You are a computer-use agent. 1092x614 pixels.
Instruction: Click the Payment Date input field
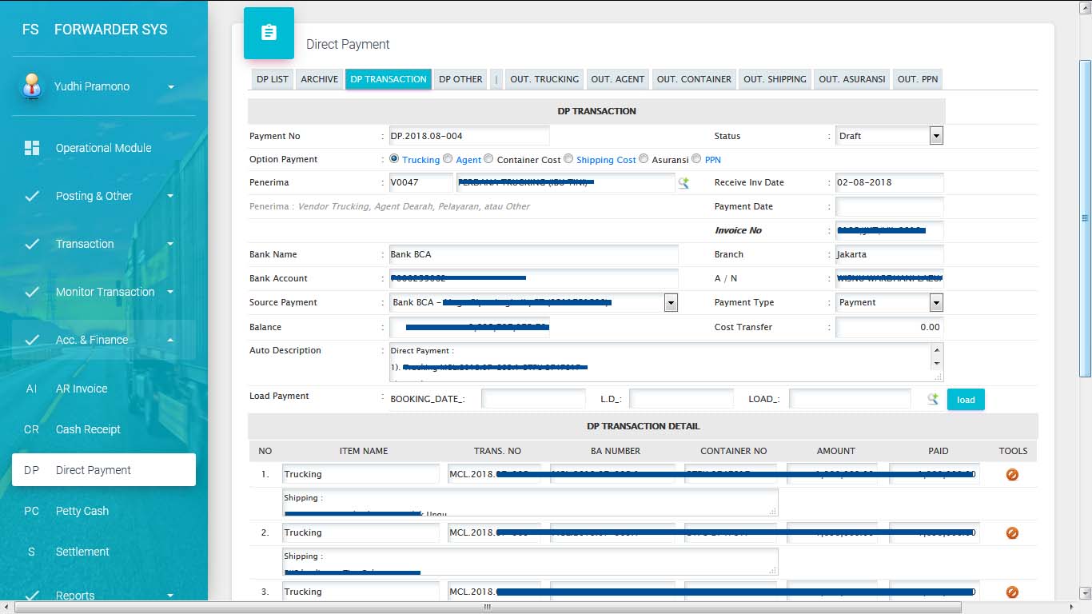coord(889,206)
